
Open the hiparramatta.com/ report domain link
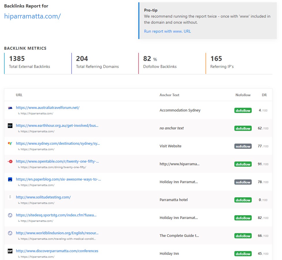click(32, 16)
